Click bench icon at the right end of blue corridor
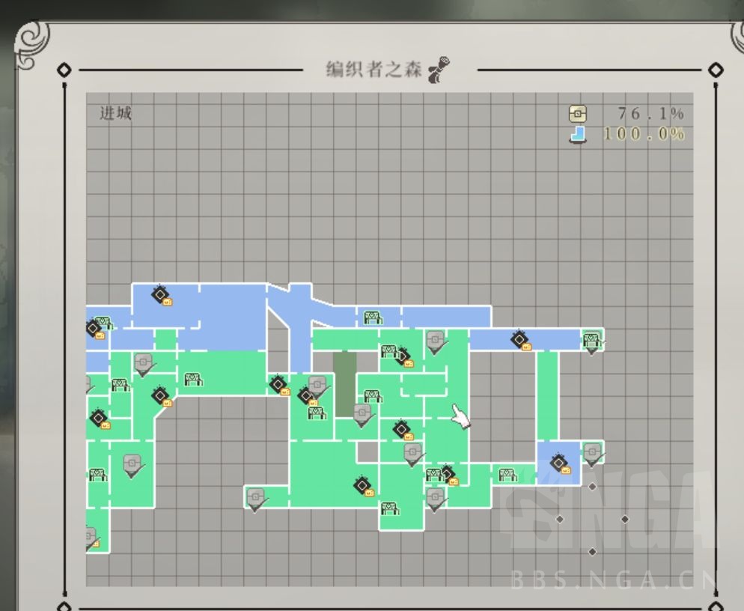Image resolution: width=744 pixels, height=611 pixels. click(591, 341)
